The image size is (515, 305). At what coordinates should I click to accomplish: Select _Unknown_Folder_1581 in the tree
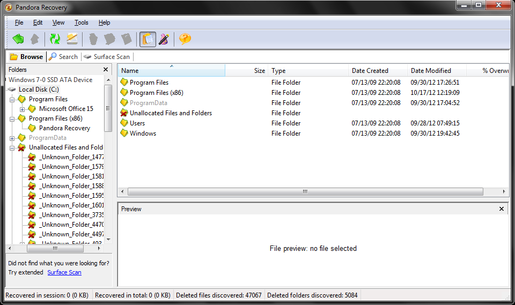click(71, 176)
